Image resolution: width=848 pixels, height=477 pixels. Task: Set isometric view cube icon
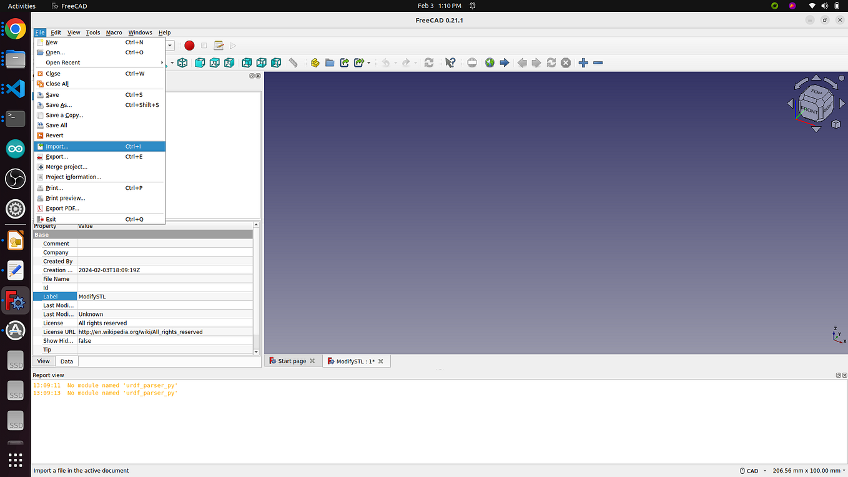pyautogui.click(x=182, y=62)
